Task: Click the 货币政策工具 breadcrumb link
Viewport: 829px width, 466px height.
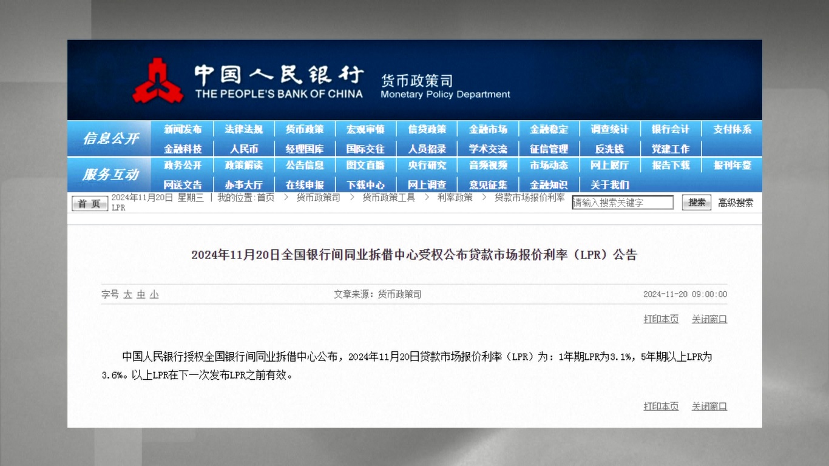Action: [388, 198]
